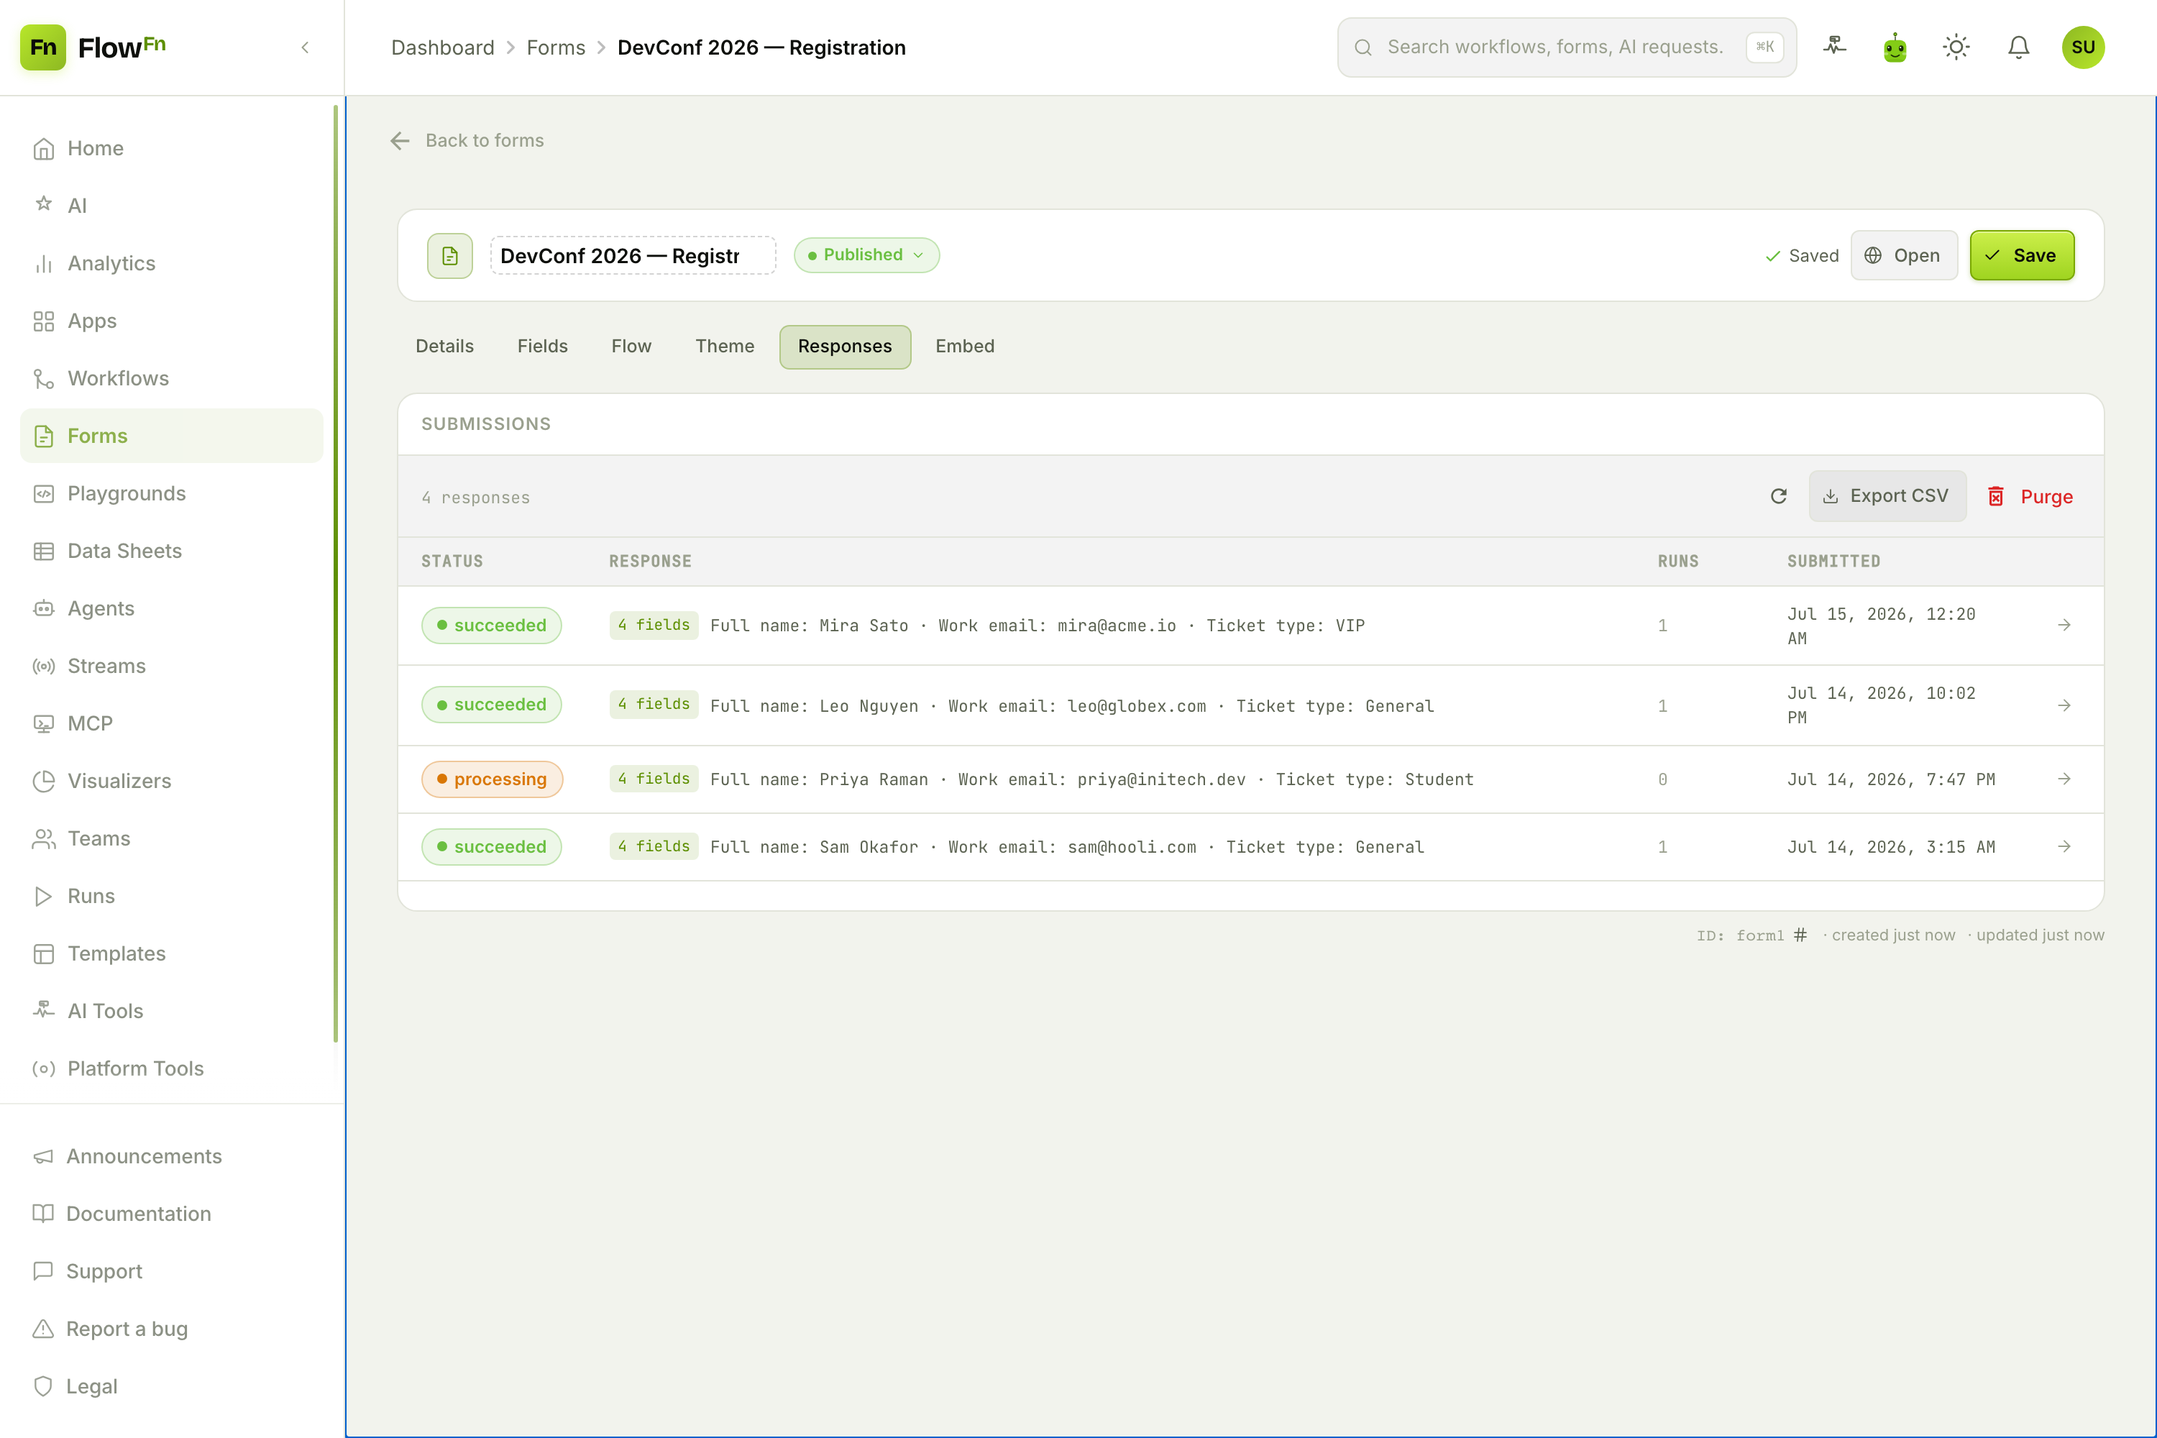Click the activity pulse icon in header
The height and width of the screenshot is (1438, 2157).
(1834, 46)
